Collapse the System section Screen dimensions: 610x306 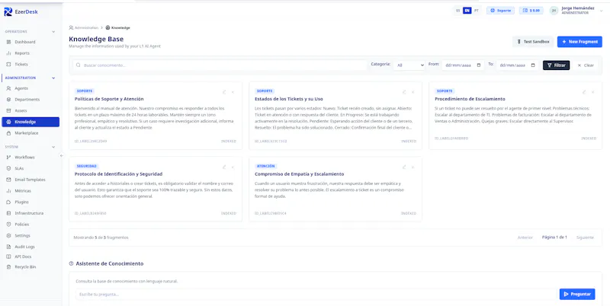pos(53,147)
